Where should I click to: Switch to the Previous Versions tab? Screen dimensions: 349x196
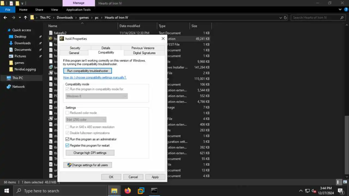coord(143,48)
